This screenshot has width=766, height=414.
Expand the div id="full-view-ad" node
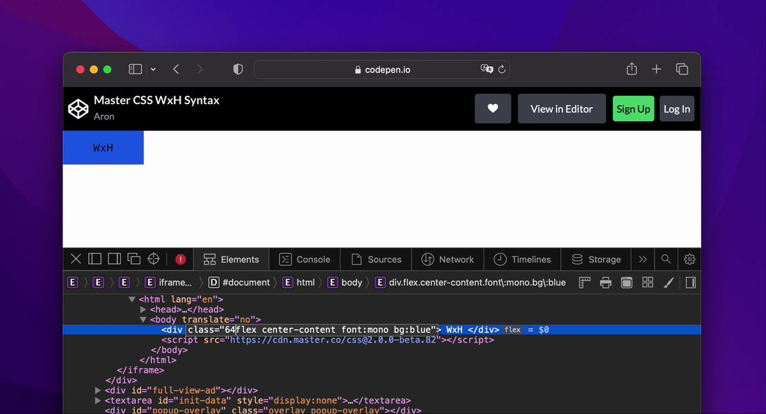click(98, 390)
